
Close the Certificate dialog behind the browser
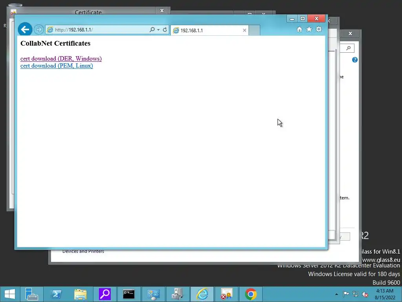162,11
